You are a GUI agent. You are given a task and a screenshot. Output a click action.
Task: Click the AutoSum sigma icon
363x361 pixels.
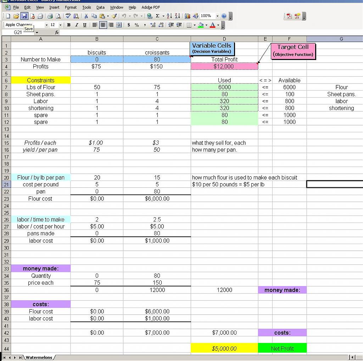157,16
